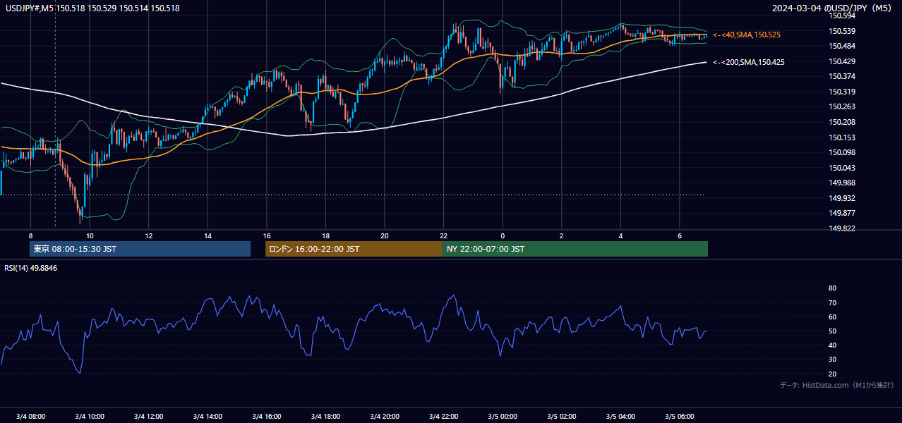
Task: Click the NY 22:00-07:00 JST session bar
Action: (575, 249)
